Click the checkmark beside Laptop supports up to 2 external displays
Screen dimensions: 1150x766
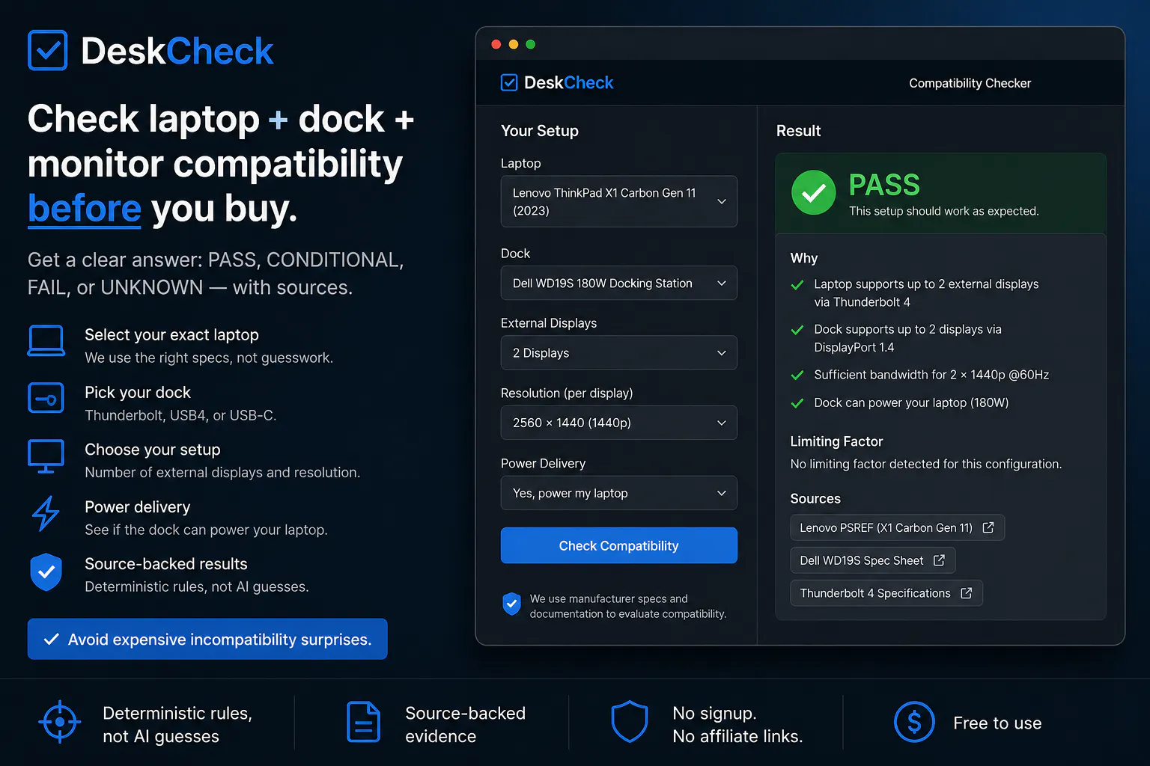coord(797,285)
